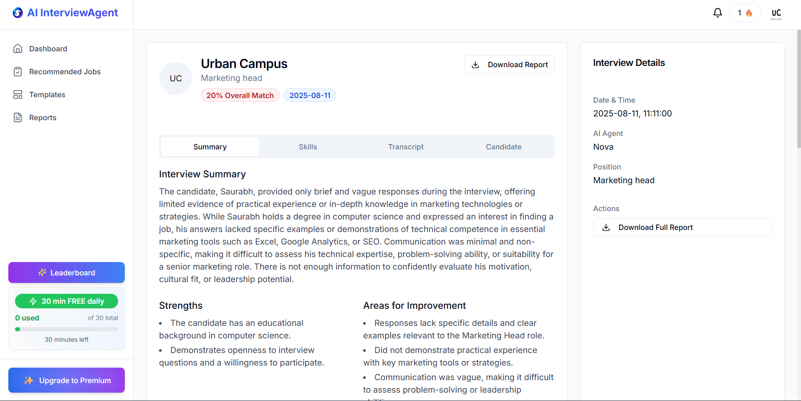Open the Candidate tab
801x401 pixels.
tap(503, 147)
